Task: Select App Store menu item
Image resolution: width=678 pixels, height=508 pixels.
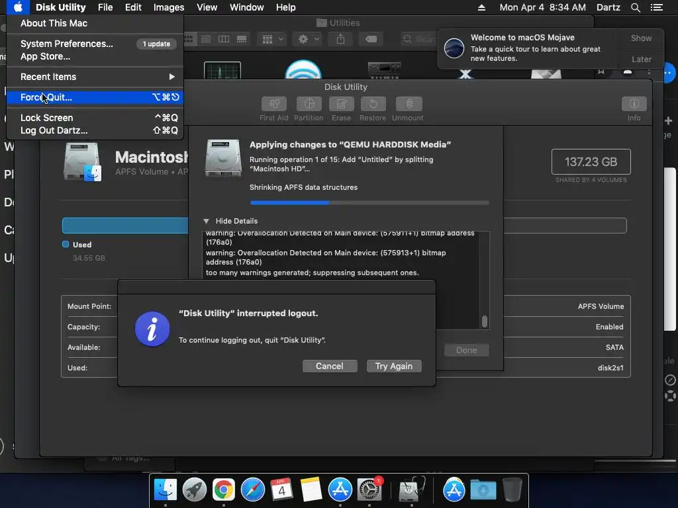Action: 95,57
